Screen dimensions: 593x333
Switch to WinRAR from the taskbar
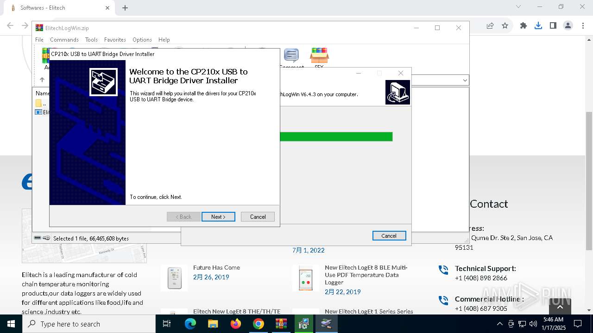pyautogui.click(x=281, y=324)
